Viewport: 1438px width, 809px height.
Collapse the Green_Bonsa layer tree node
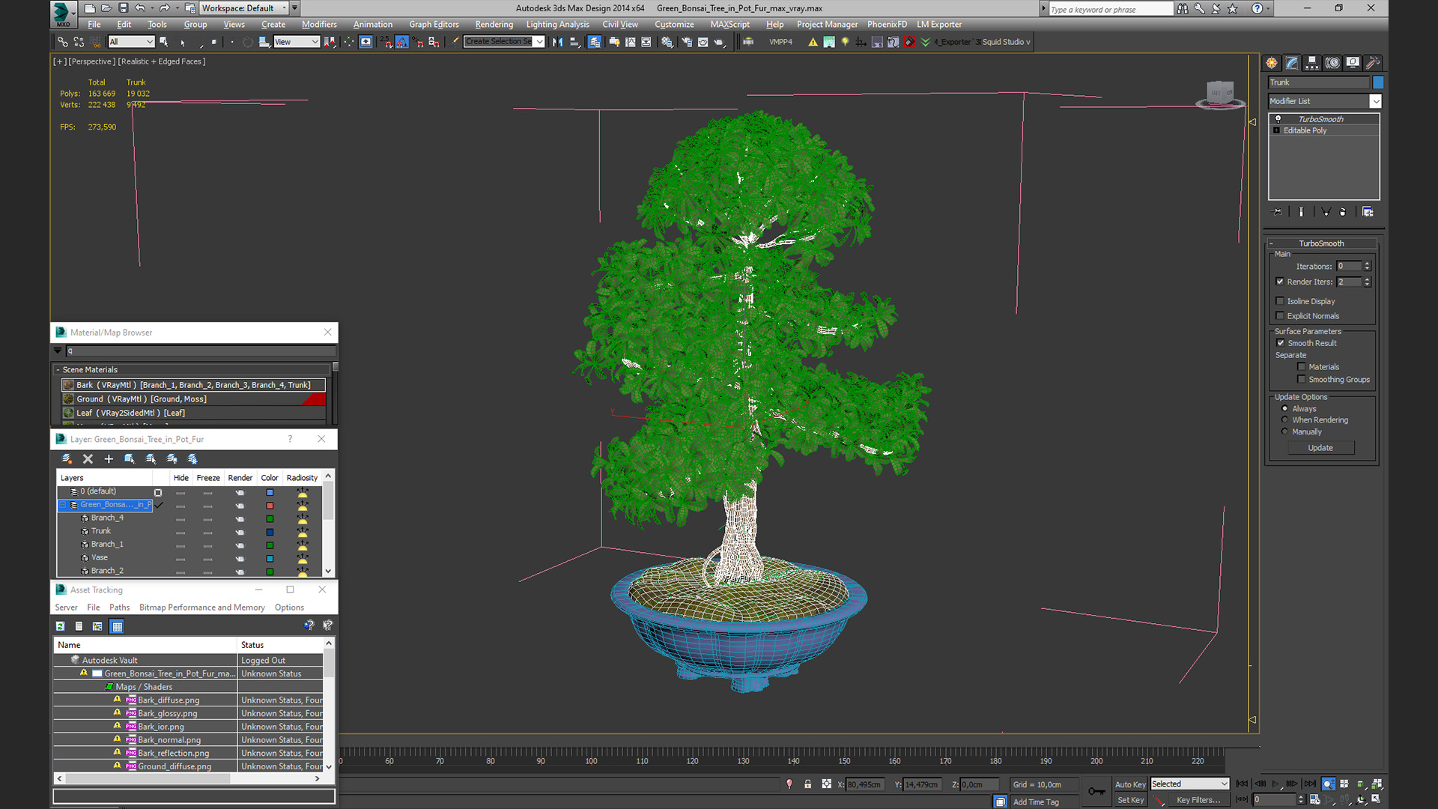click(x=63, y=505)
